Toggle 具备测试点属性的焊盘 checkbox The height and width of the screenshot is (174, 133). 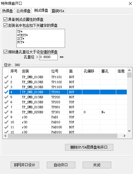pyautogui.click(x=5, y=19)
